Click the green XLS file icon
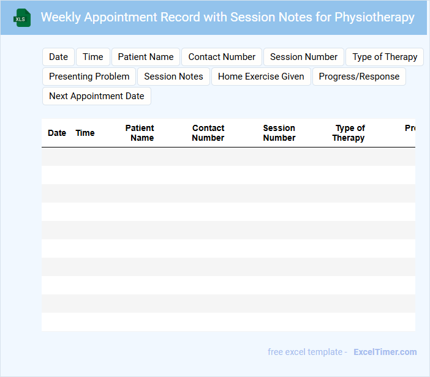Viewport: 430px width, 377px height. pyautogui.click(x=22, y=18)
